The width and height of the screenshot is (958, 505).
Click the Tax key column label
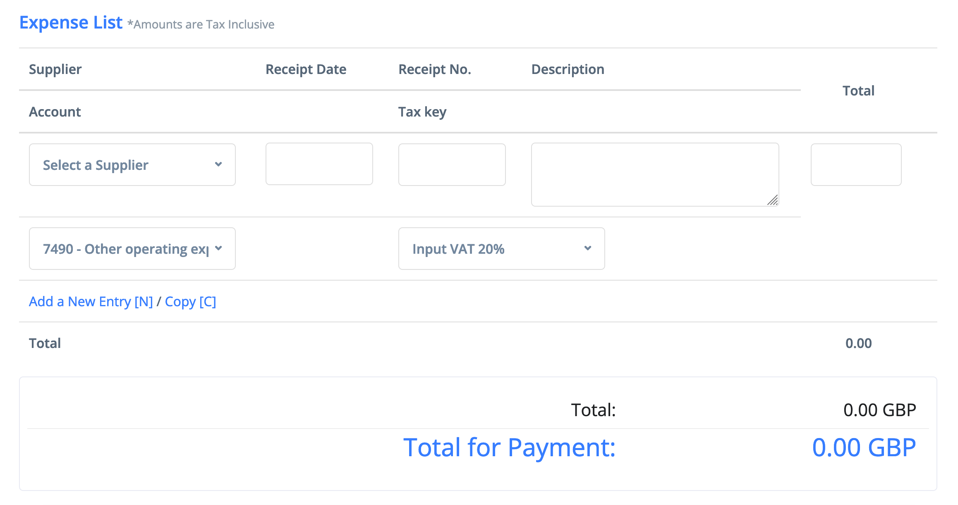pos(422,112)
